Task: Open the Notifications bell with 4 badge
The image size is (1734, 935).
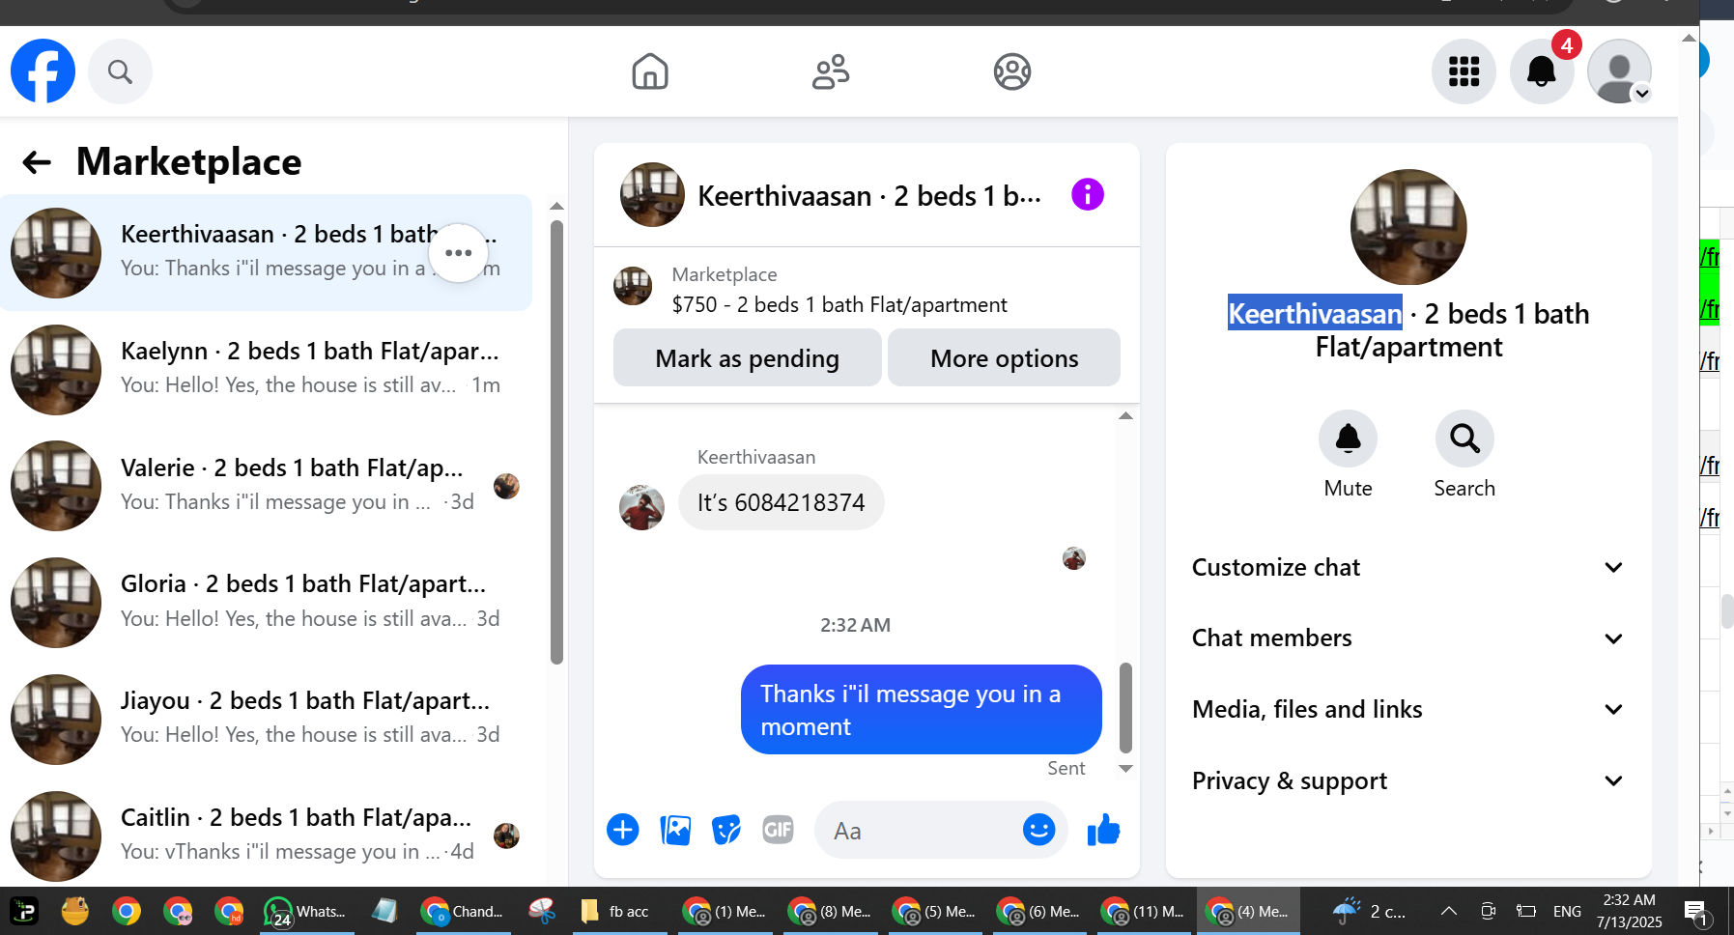Action: [1542, 71]
